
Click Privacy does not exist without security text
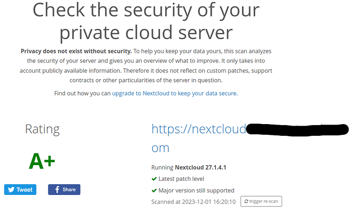[x=76, y=51]
